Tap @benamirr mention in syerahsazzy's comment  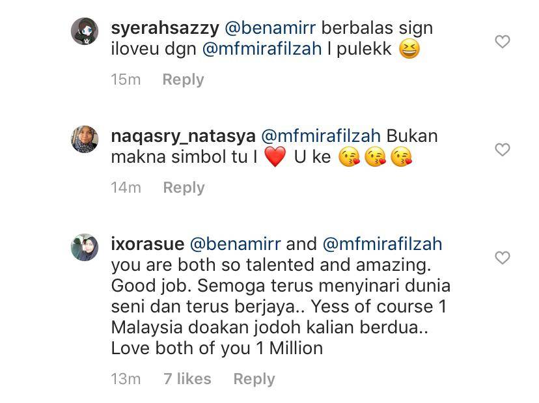coord(270,28)
